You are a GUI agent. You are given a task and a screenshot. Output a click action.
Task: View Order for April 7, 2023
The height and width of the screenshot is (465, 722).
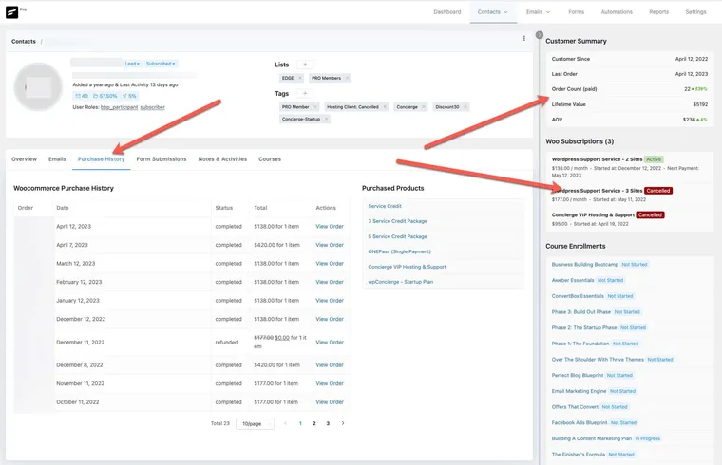tap(330, 245)
